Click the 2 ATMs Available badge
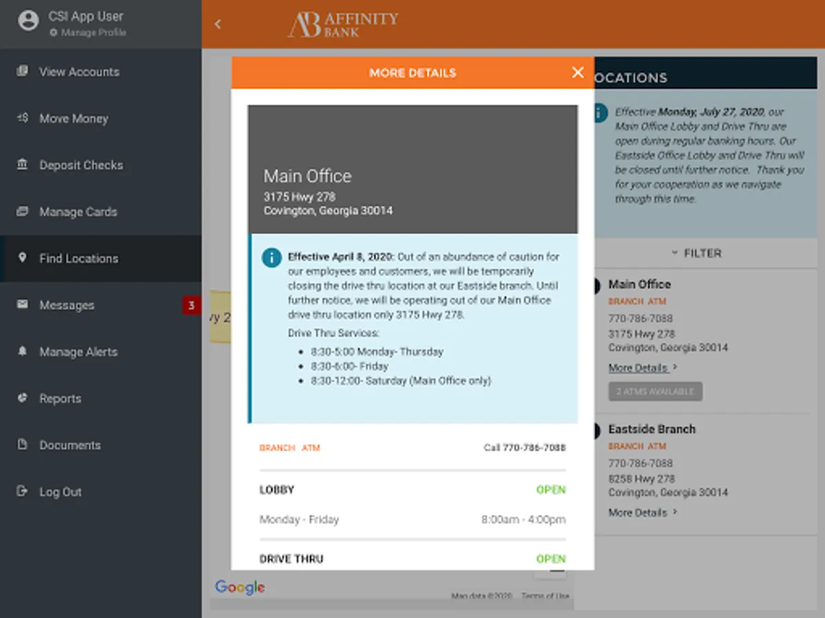Image resolution: width=825 pixels, height=618 pixels. point(655,391)
